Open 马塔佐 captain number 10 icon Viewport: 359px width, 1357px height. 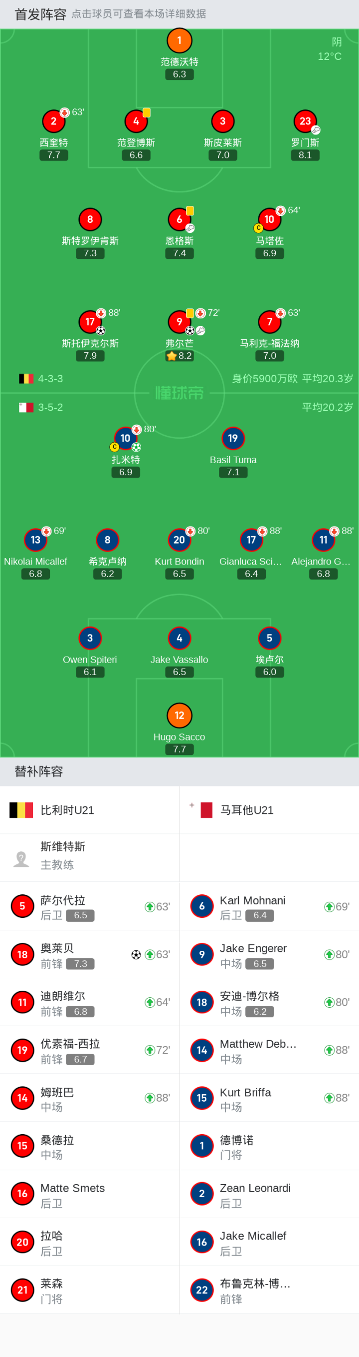tap(269, 220)
